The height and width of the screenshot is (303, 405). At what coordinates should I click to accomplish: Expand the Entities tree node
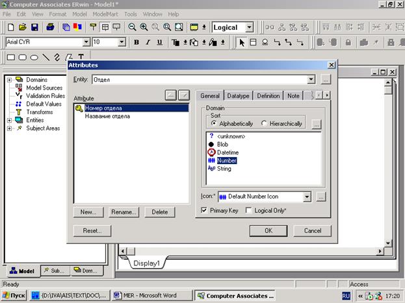tap(8, 120)
